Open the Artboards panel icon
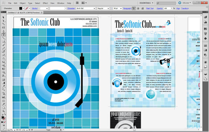The width and height of the screenshot is (209, 132). 205,79
